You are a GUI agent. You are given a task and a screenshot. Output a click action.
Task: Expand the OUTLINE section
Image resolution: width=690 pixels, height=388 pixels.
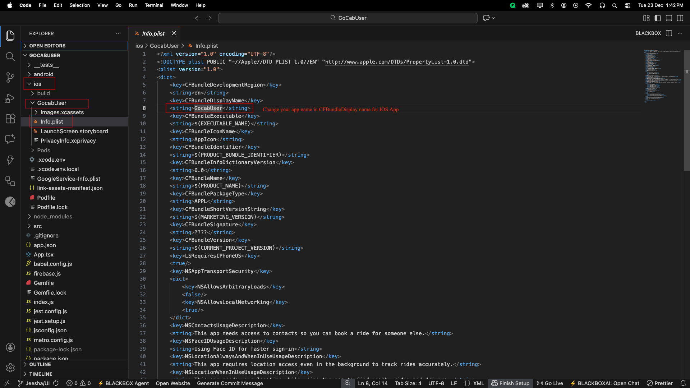coord(40,364)
